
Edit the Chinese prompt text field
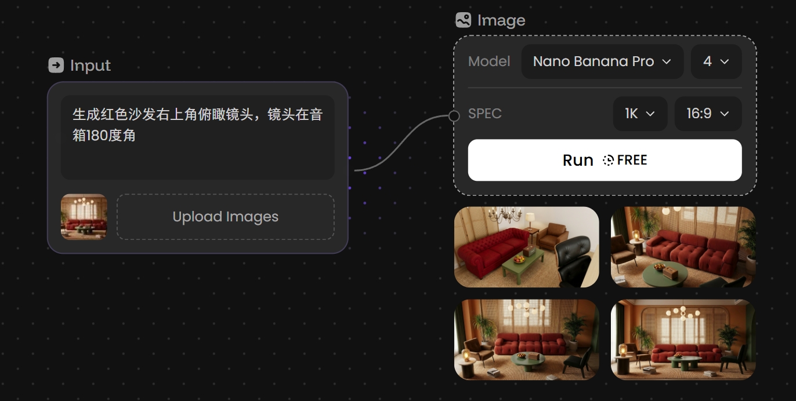click(x=197, y=137)
